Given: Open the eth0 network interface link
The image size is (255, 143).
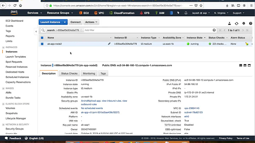Looking at the screenshot, I should (187, 116).
